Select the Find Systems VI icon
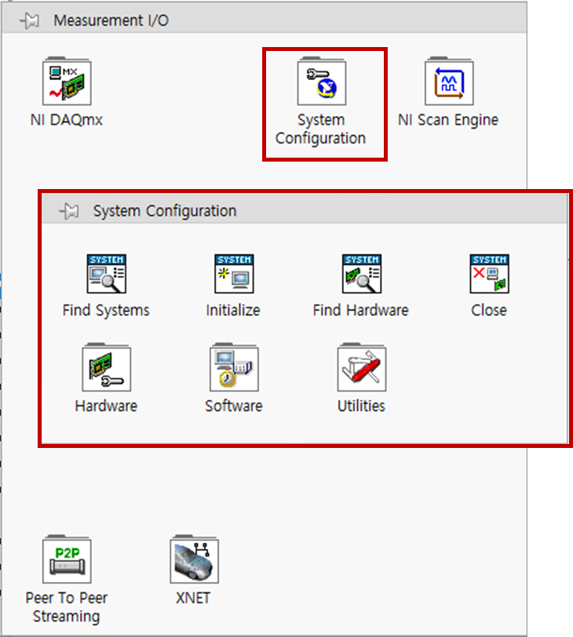573x637 pixels. tap(107, 274)
